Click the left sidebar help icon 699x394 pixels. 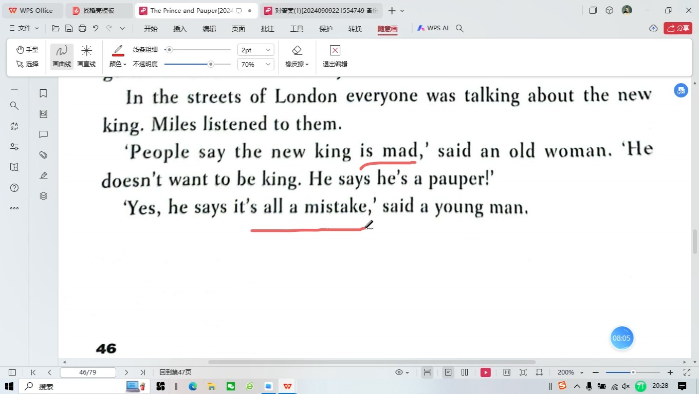pos(14,188)
